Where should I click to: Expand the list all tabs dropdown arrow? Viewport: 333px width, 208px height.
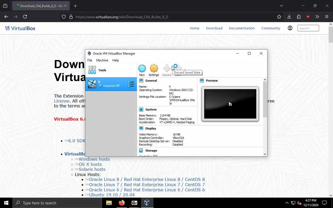(x=281, y=6)
